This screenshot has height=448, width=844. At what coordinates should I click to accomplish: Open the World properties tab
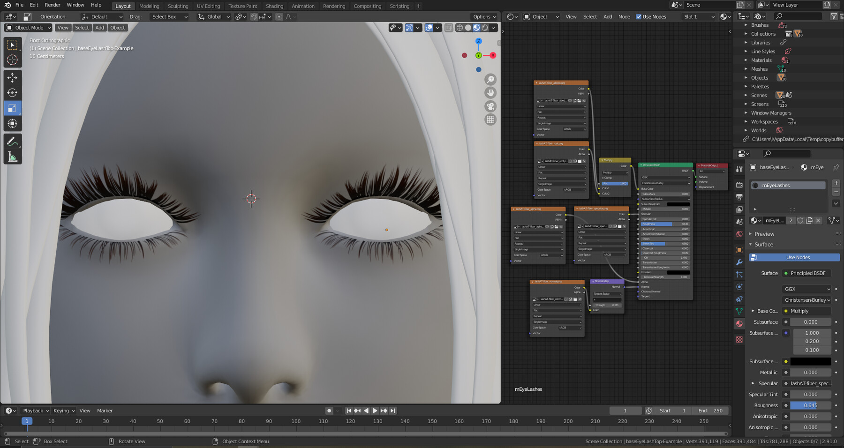739,234
